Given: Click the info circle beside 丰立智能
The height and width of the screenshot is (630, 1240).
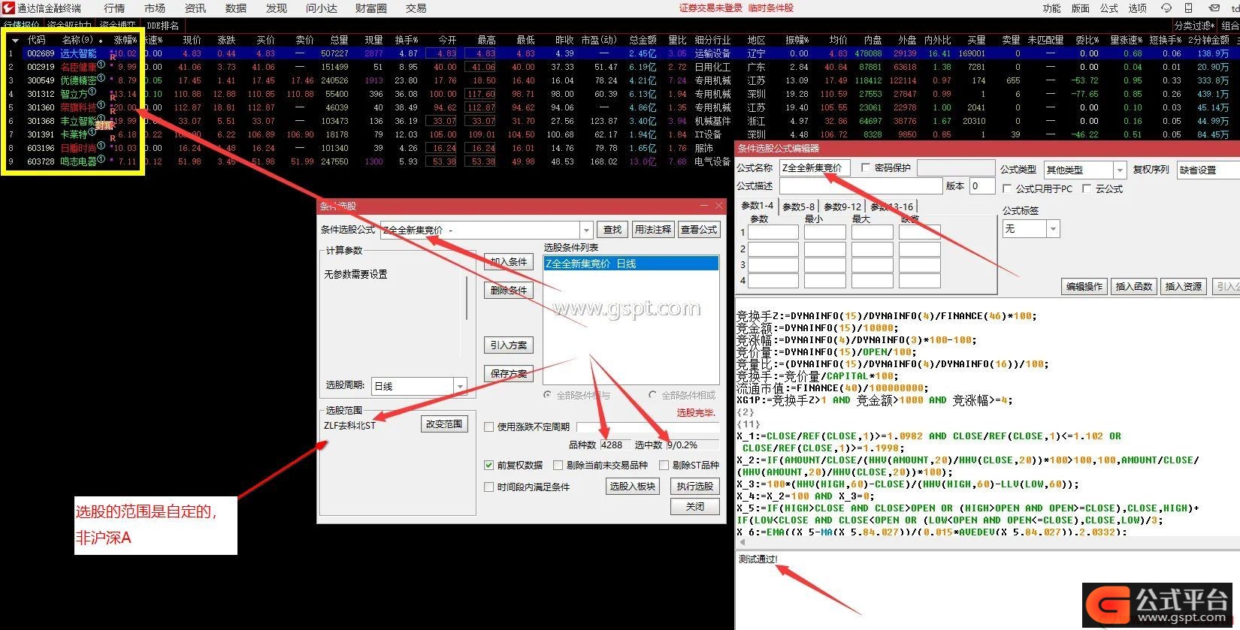Looking at the screenshot, I should pyautogui.click(x=101, y=119).
